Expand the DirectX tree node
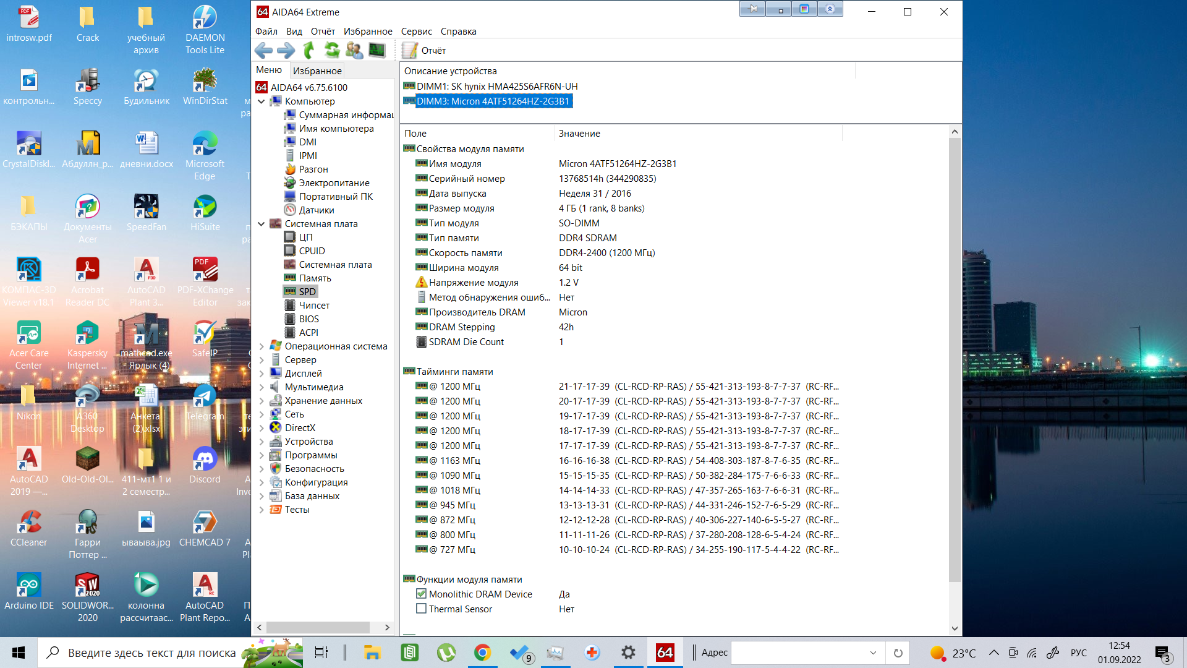 click(x=262, y=428)
